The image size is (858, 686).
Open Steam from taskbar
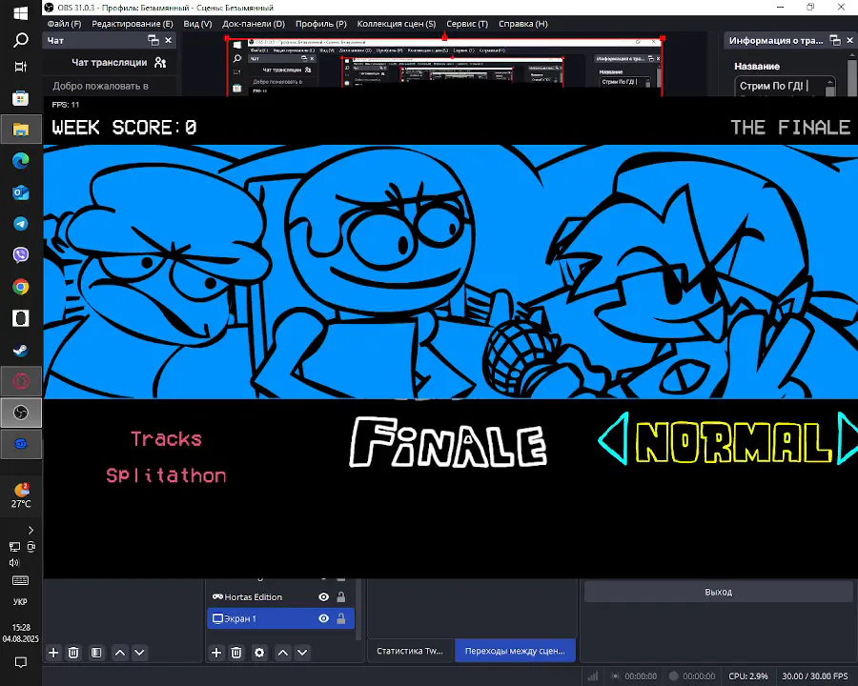21,350
